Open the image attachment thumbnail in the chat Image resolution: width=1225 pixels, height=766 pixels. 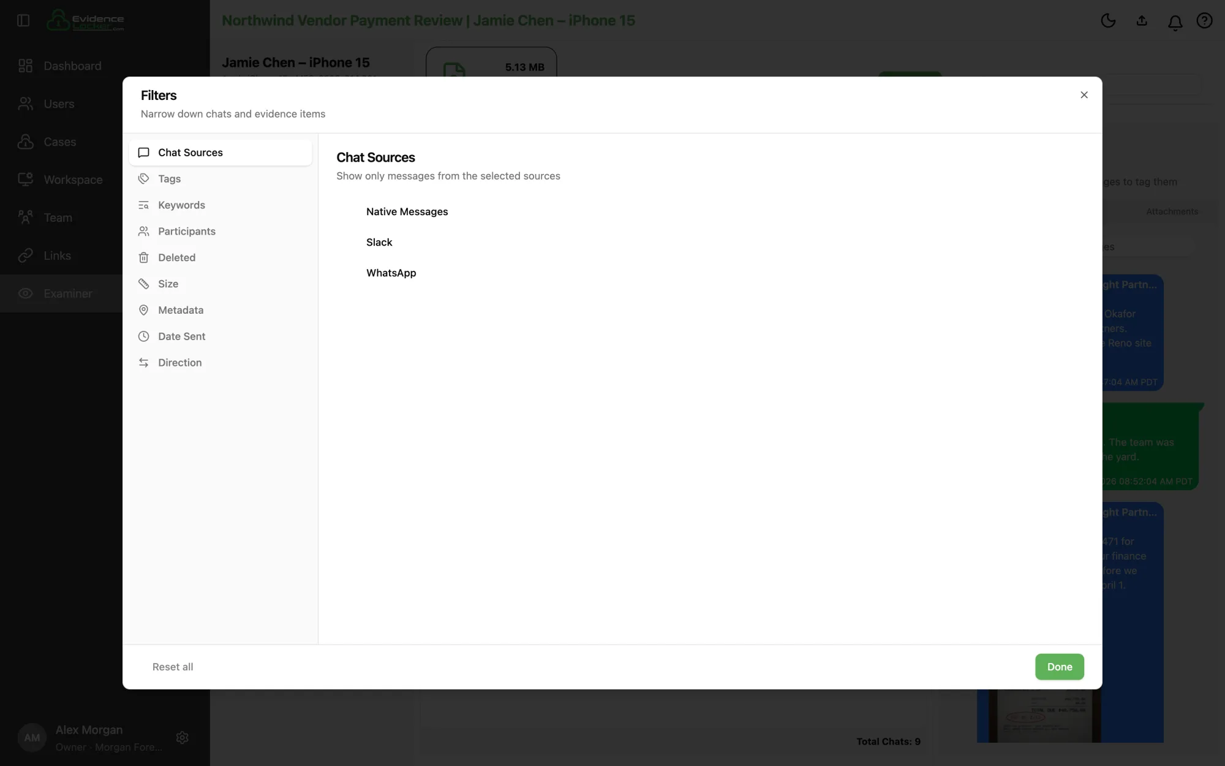(x=1044, y=716)
